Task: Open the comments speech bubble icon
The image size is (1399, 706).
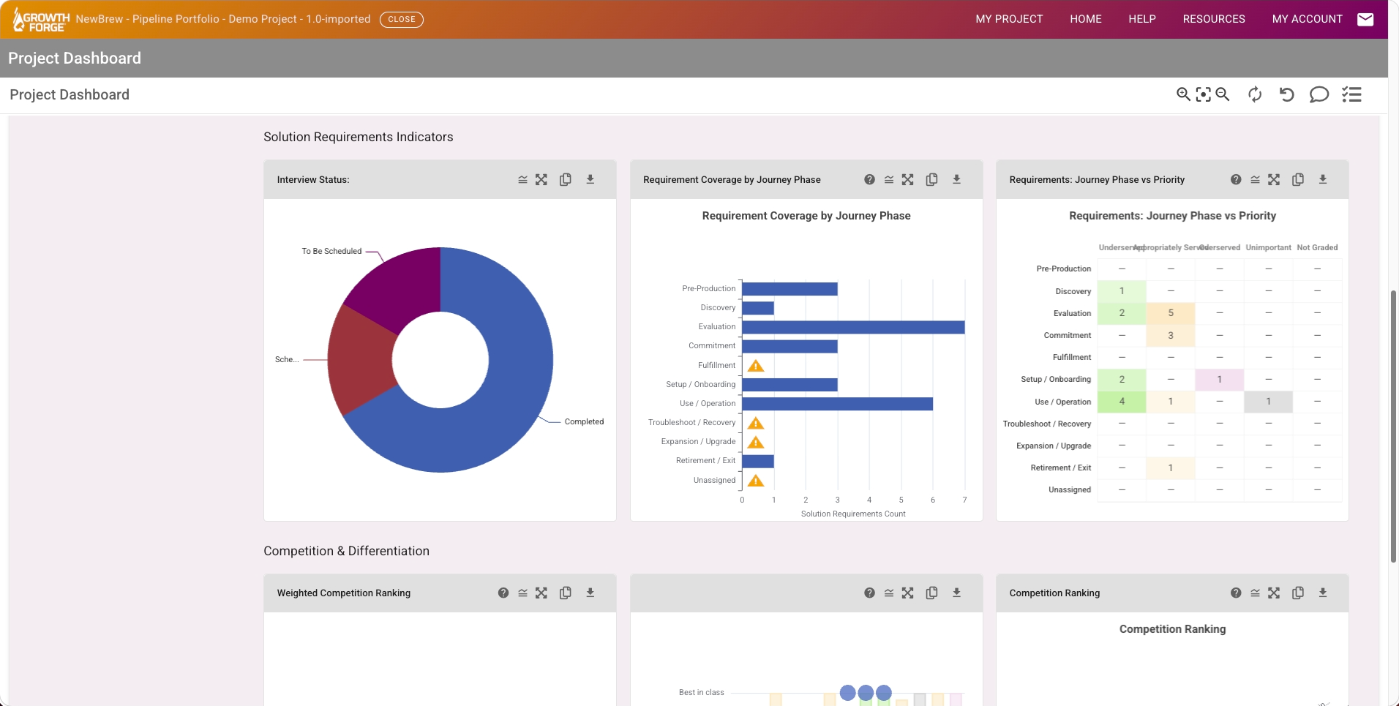Action: click(1319, 94)
